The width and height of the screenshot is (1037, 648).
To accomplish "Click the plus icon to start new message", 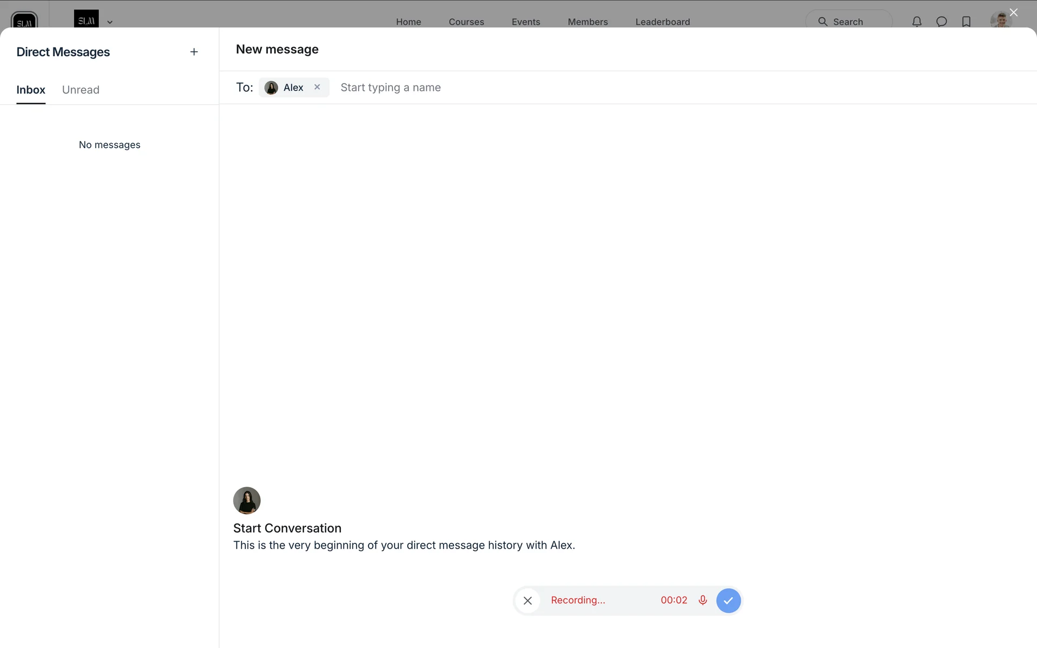I will 194,52.
